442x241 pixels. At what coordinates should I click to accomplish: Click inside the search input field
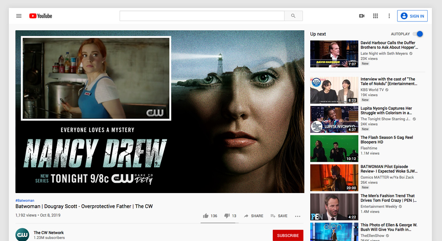tap(202, 16)
